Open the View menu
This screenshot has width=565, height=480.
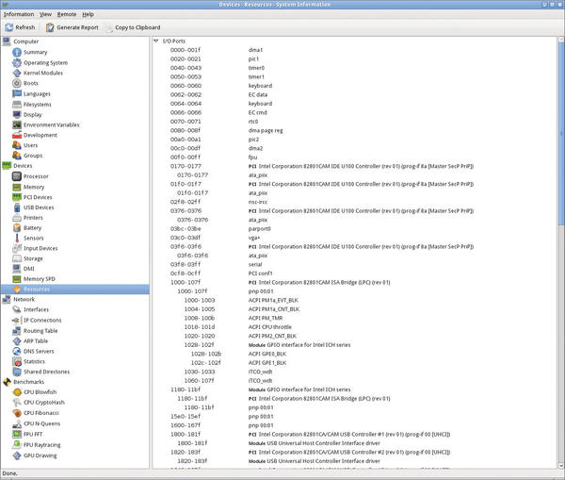(45, 14)
